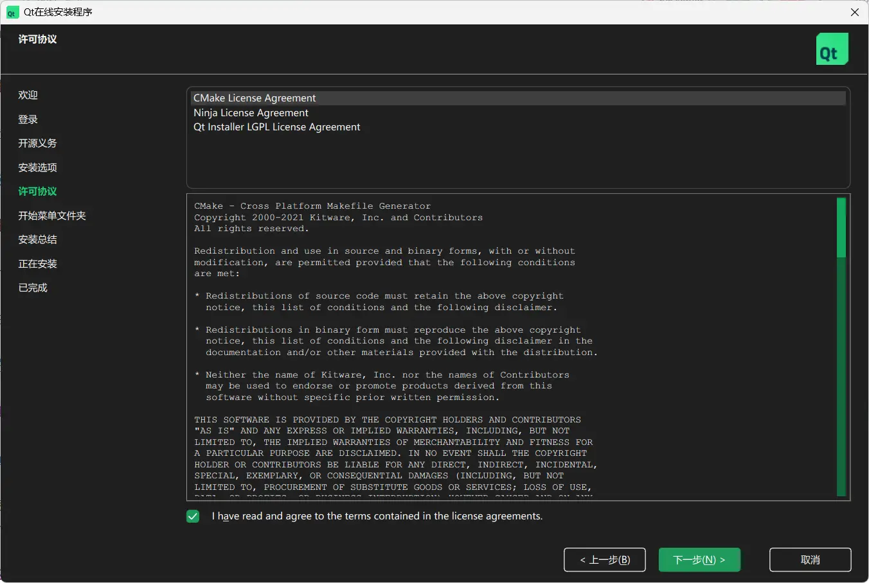Click 'CMake - Cross Platform Makefile Generator' line
The image size is (869, 583).
(312, 206)
